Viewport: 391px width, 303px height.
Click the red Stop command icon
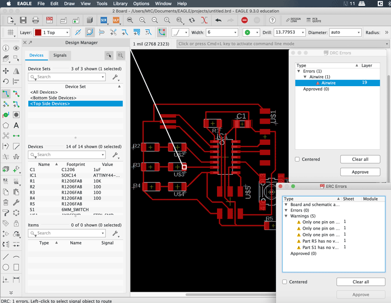pyautogui.click(x=245, y=20)
